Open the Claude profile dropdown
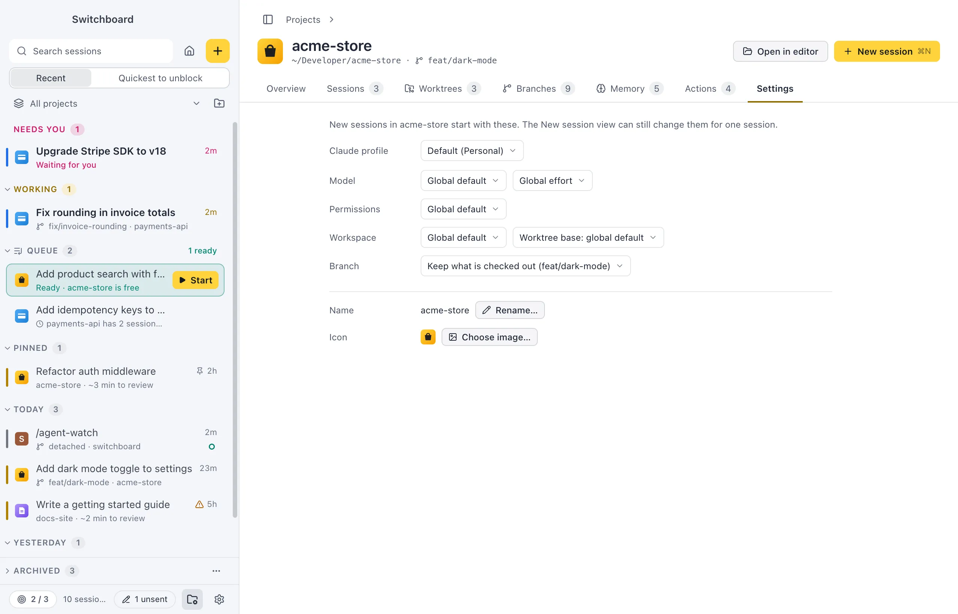Viewport: 958px width, 614px height. click(472, 151)
